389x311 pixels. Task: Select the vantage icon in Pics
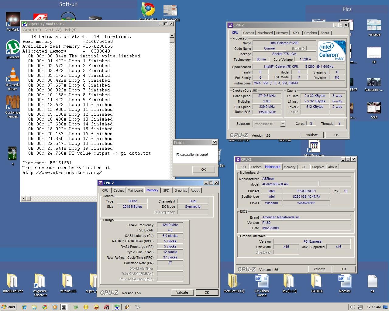pos(374,28)
